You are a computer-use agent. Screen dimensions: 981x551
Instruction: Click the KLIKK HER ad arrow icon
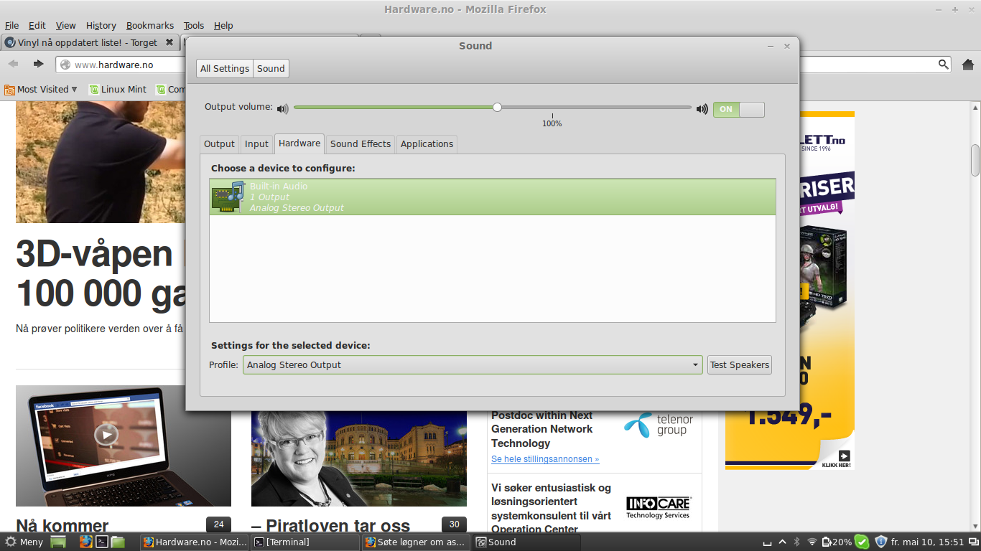tap(844, 456)
